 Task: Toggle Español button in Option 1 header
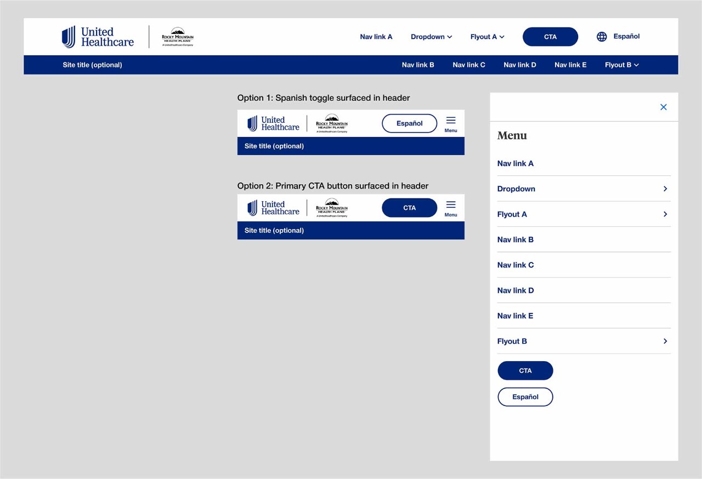409,123
